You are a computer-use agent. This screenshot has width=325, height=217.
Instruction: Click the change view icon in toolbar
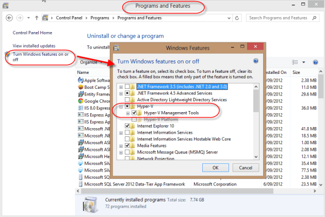tap(295, 62)
